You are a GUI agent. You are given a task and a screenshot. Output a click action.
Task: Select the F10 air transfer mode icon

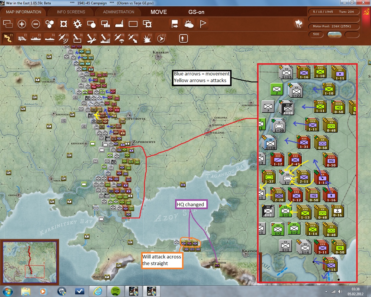coord(133,38)
